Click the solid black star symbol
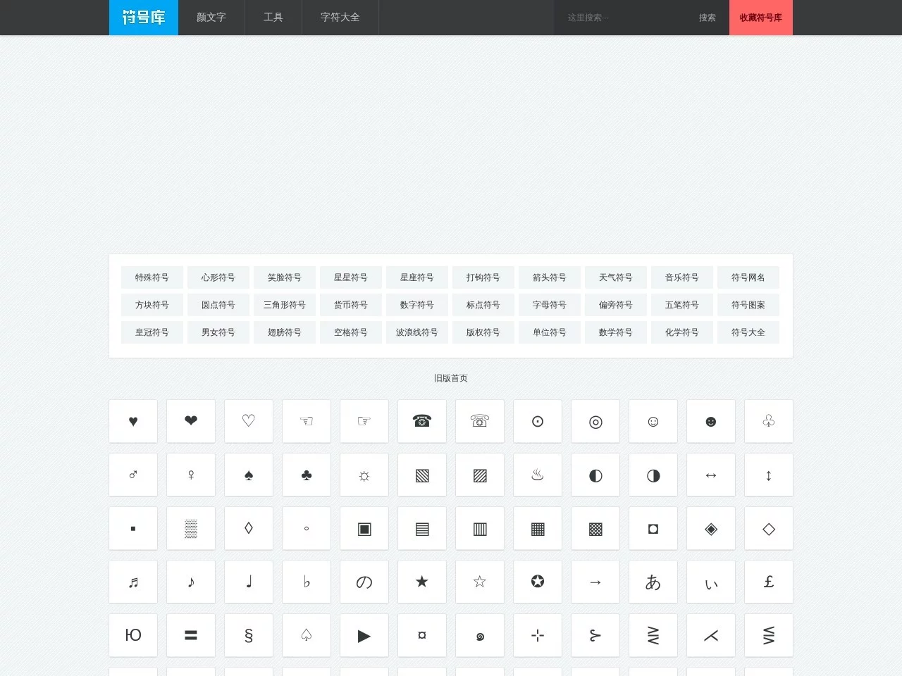The image size is (902, 676). (422, 582)
